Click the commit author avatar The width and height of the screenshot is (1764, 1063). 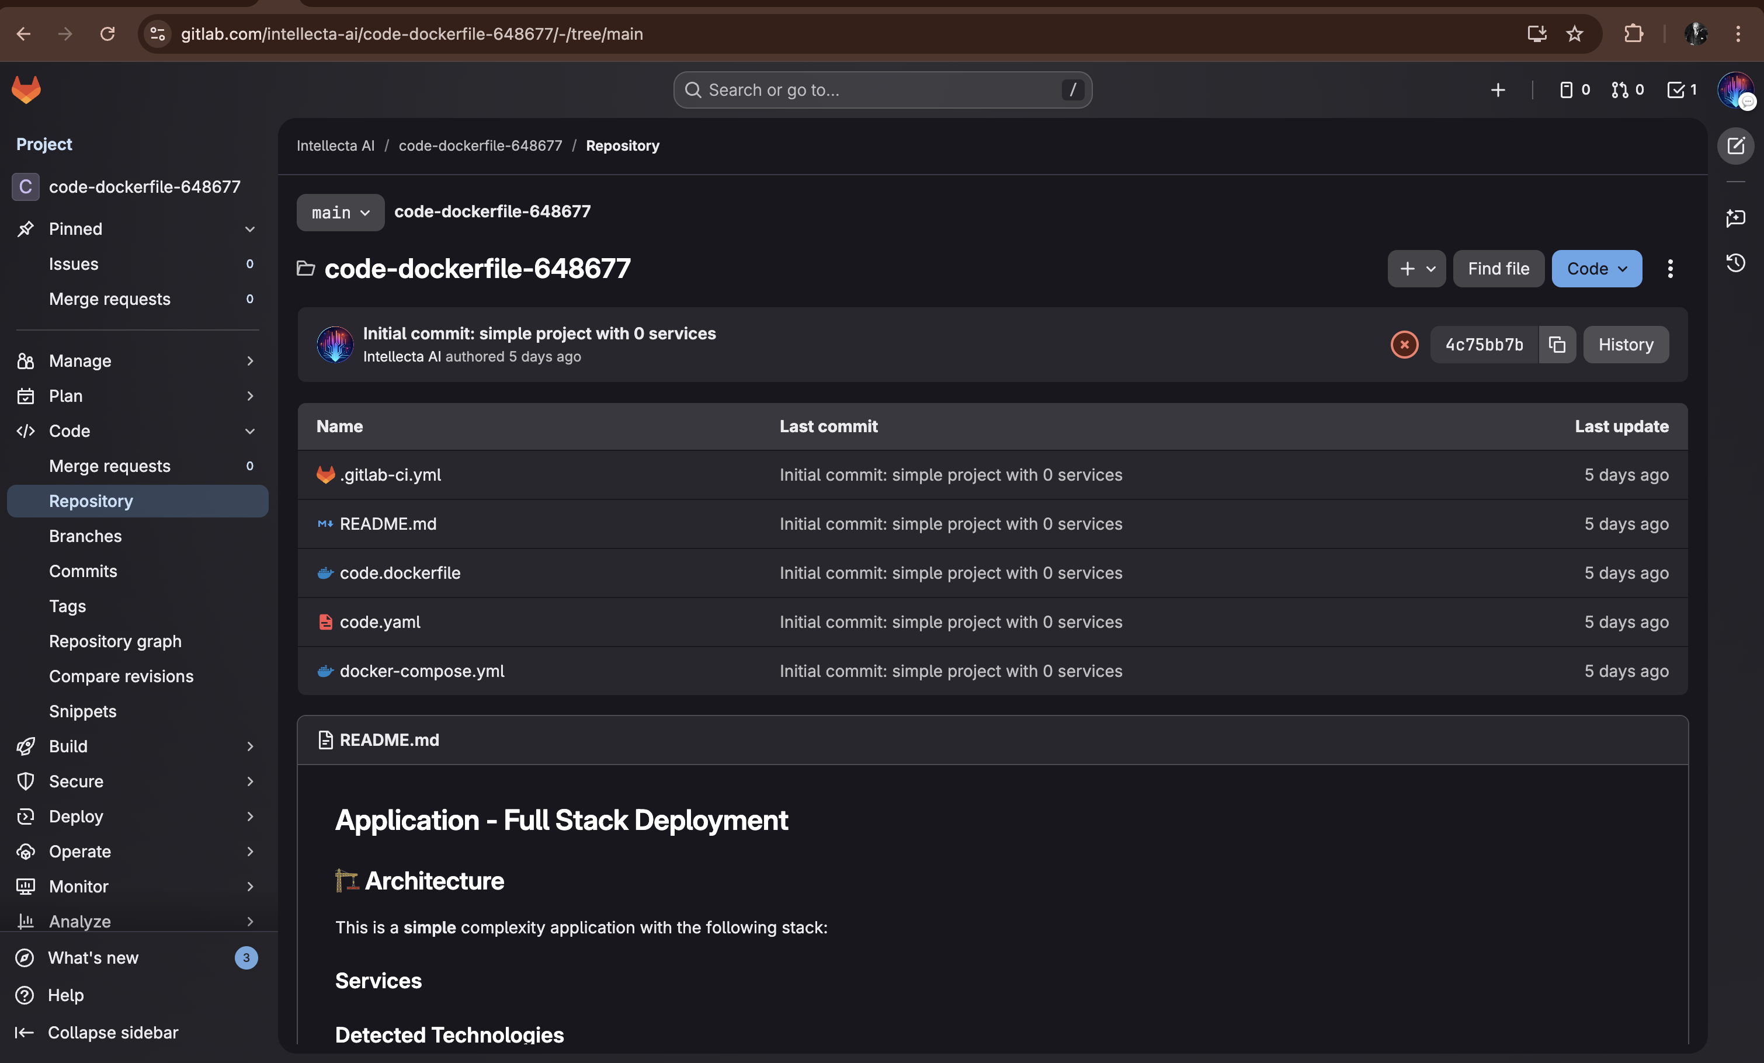coord(334,345)
